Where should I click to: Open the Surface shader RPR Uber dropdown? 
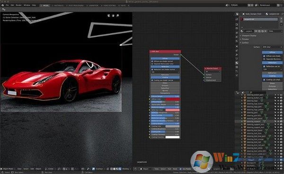pyautogui.click(x=272, y=47)
